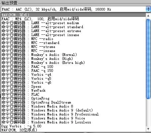Choose OptimFrog DualStream preset

point(74,102)
